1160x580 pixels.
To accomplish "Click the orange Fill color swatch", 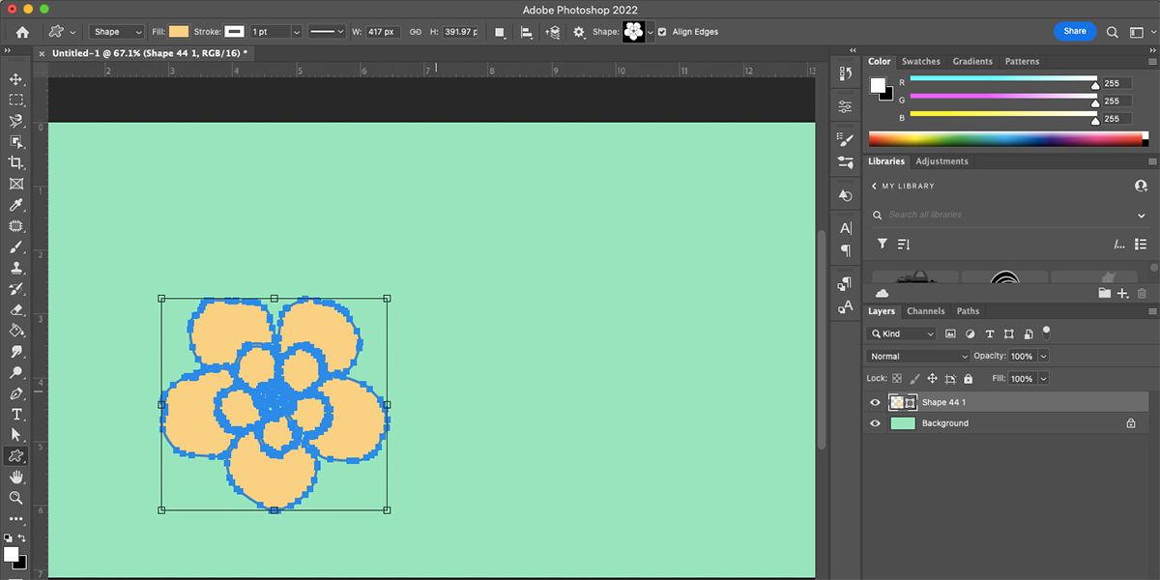I will coord(179,32).
